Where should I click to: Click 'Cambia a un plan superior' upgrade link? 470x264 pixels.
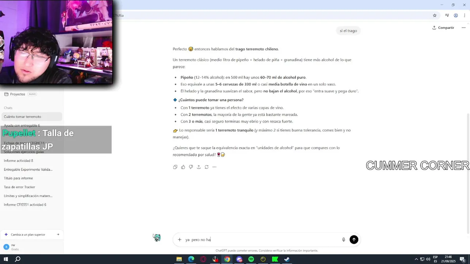click(32, 235)
